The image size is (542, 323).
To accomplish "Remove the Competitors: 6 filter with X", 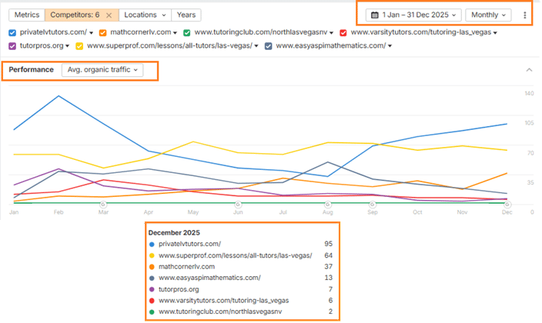I will click(x=109, y=15).
